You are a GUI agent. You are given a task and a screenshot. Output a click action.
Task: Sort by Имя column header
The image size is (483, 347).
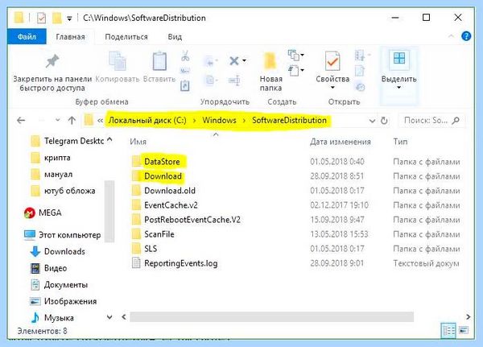(138, 142)
